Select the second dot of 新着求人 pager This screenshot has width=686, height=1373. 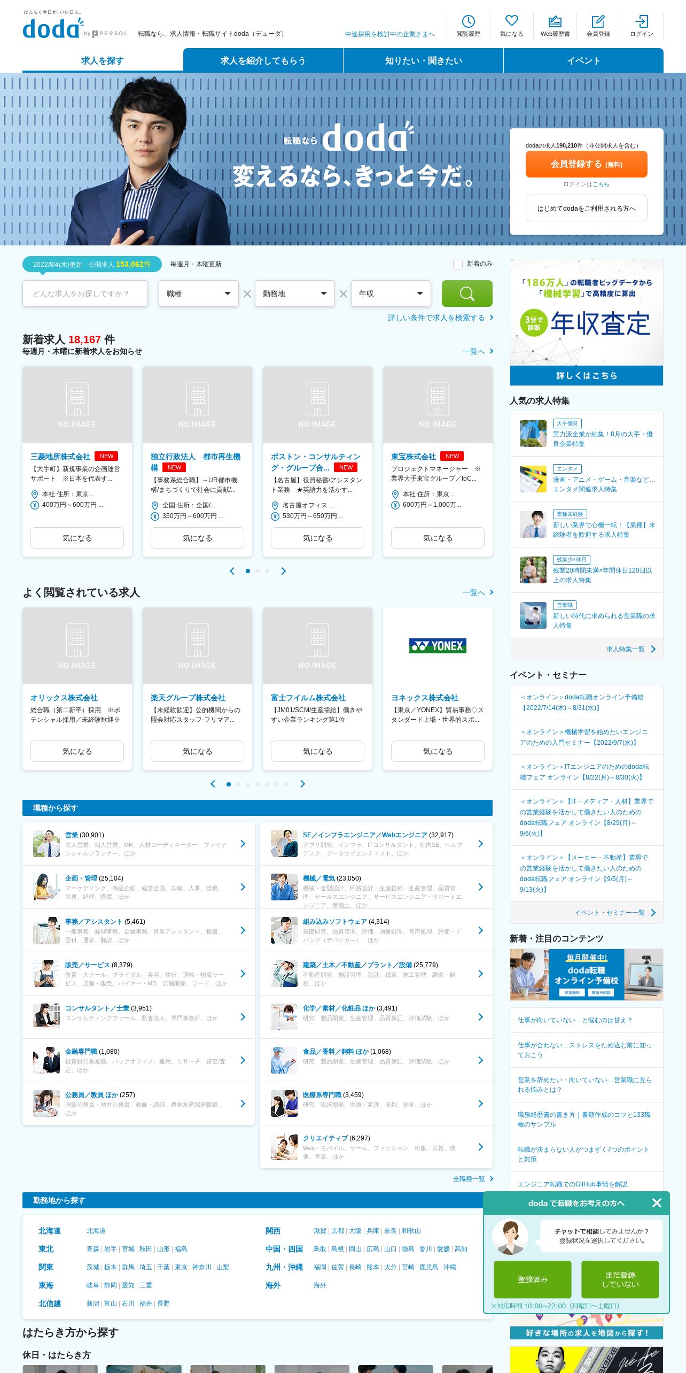coord(258,571)
